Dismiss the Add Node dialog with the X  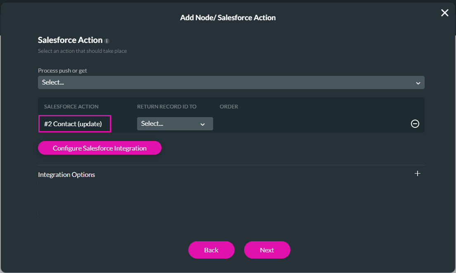[444, 12]
